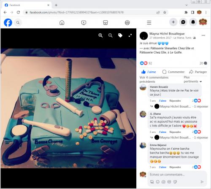Click Partager to share post
This screenshot has height=189, width=211.
pyautogui.click(x=198, y=72)
